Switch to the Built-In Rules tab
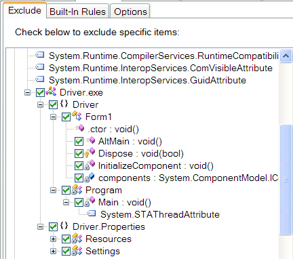This screenshot has height=259, width=293. (x=77, y=12)
